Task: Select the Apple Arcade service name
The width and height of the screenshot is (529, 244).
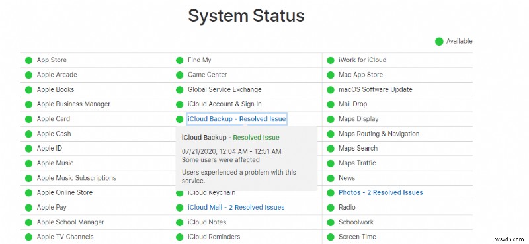Action: pyautogui.click(x=57, y=75)
